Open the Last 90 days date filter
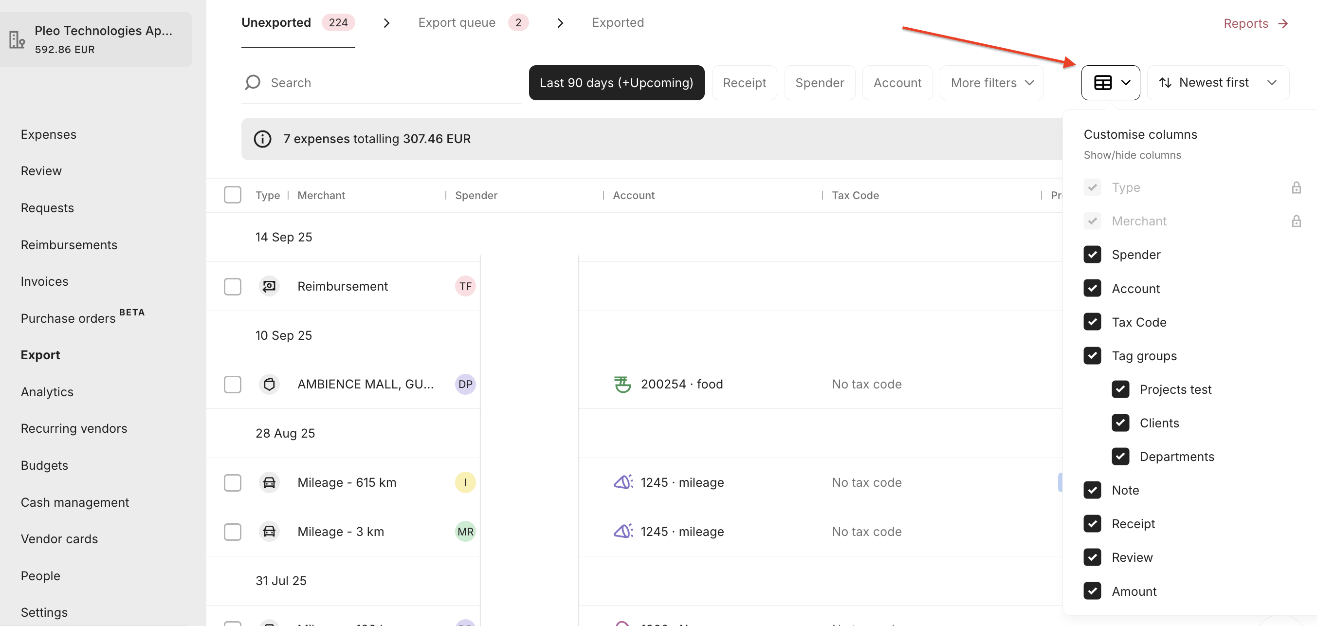This screenshot has height=626, width=1317. (x=616, y=82)
